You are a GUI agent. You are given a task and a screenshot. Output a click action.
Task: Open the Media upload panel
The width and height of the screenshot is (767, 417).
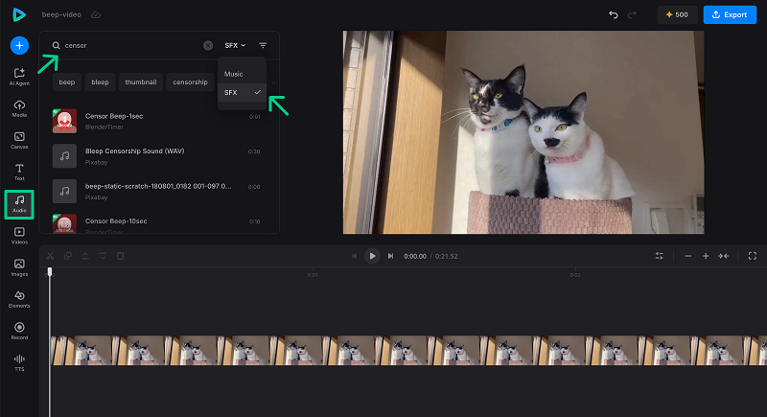[19, 108]
